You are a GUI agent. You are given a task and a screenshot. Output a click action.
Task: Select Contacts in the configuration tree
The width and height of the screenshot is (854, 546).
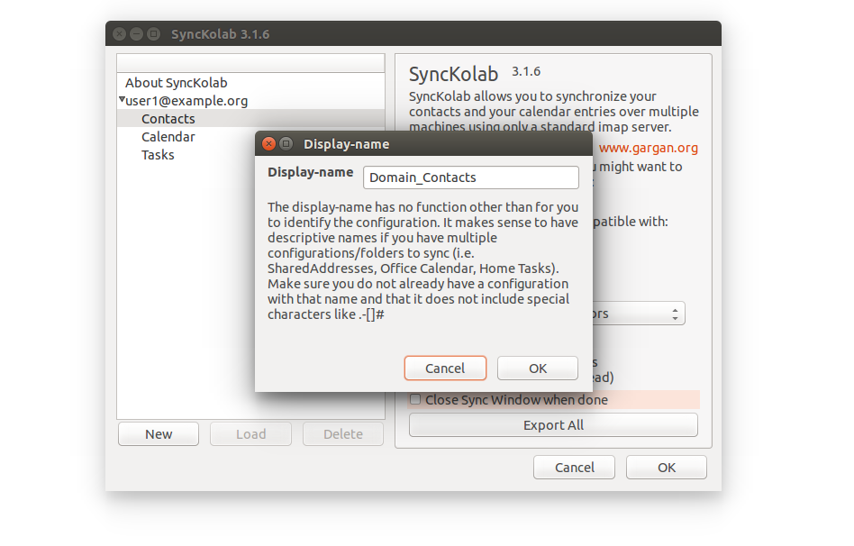click(168, 119)
